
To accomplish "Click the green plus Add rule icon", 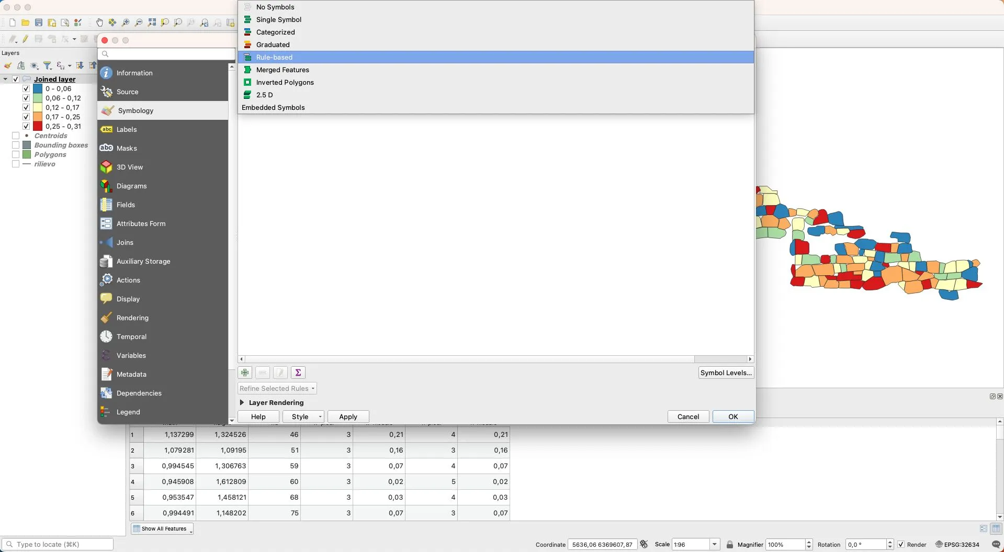I will point(244,373).
